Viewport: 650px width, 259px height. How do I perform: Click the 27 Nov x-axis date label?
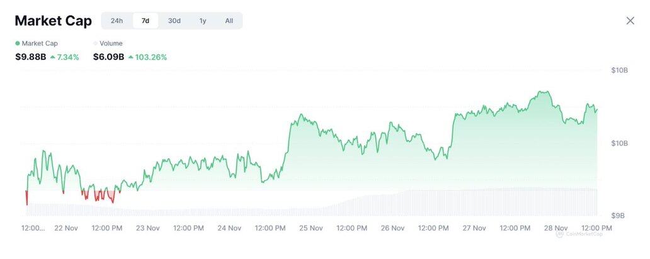(474, 228)
